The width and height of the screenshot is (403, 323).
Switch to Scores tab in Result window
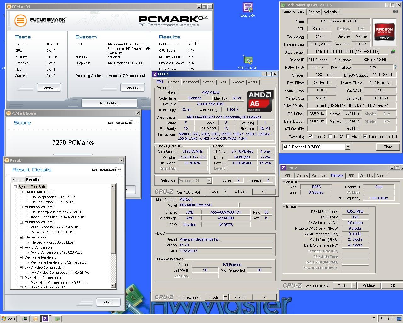[18, 180]
